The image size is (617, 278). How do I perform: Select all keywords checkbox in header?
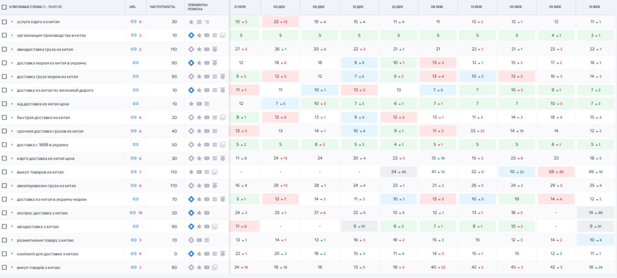[x=4, y=7]
